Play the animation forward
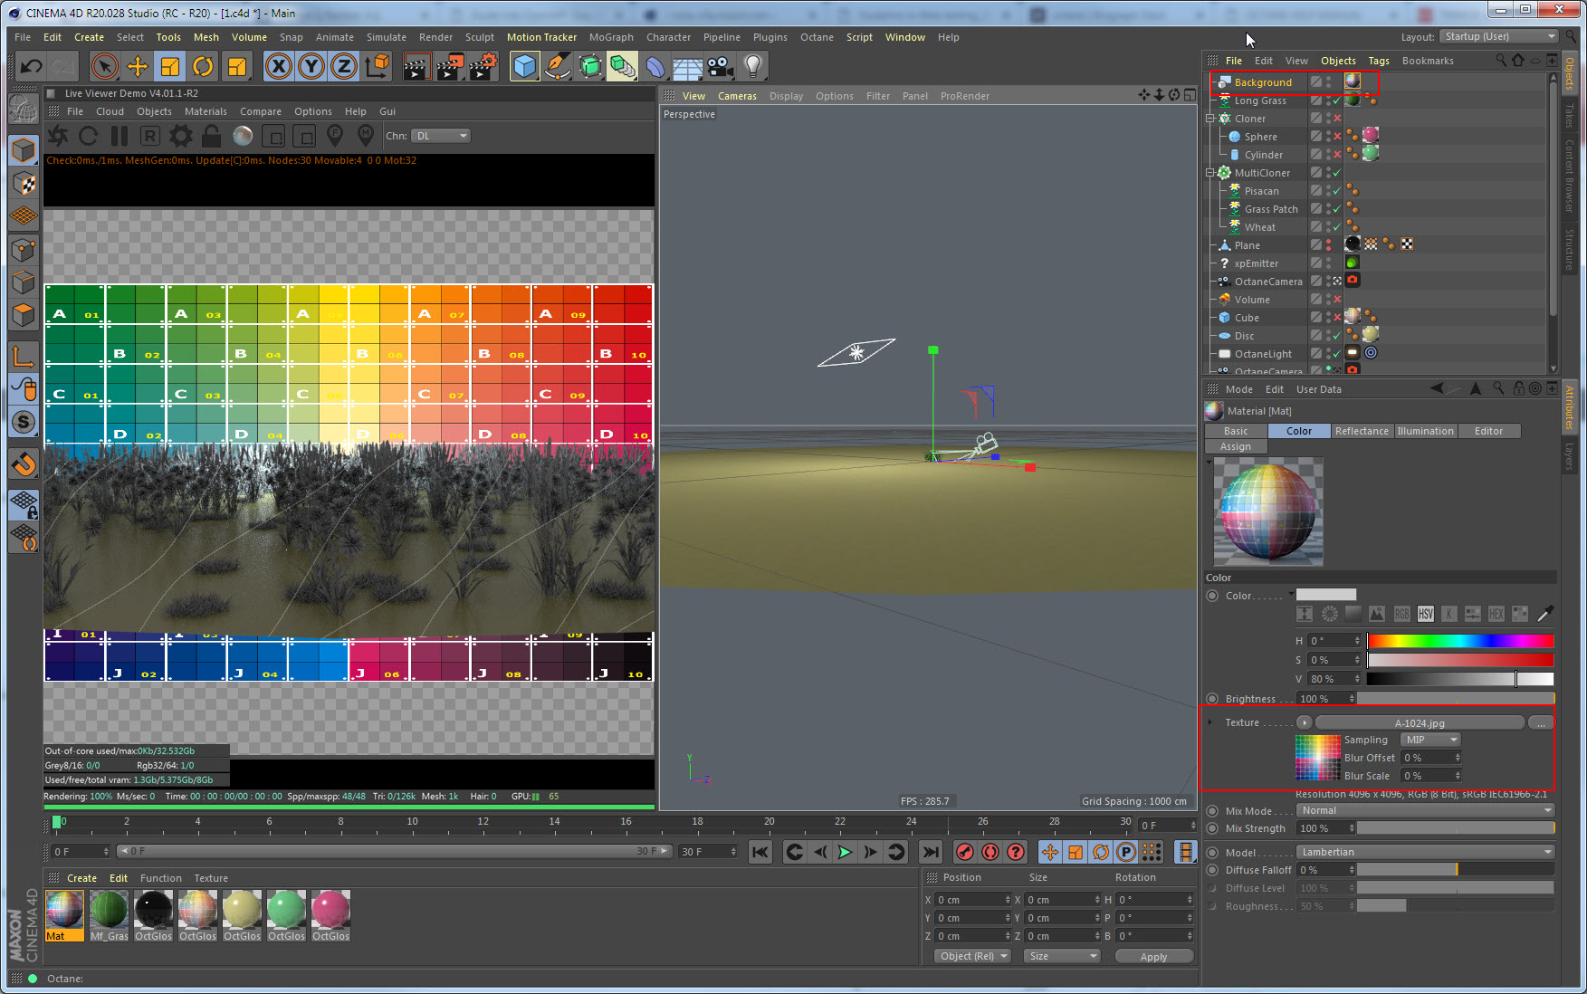1587x994 pixels. pyautogui.click(x=845, y=852)
